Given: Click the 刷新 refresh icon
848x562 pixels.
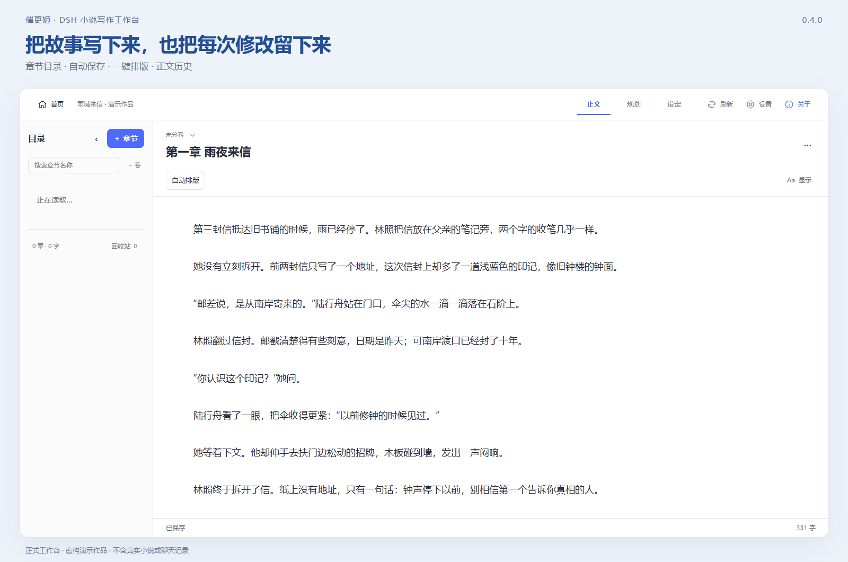Looking at the screenshot, I should coord(712,104).
